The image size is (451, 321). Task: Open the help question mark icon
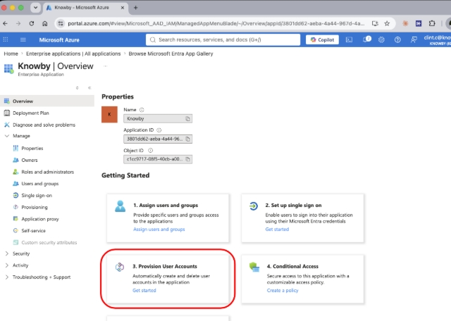(x=397, y=39)
